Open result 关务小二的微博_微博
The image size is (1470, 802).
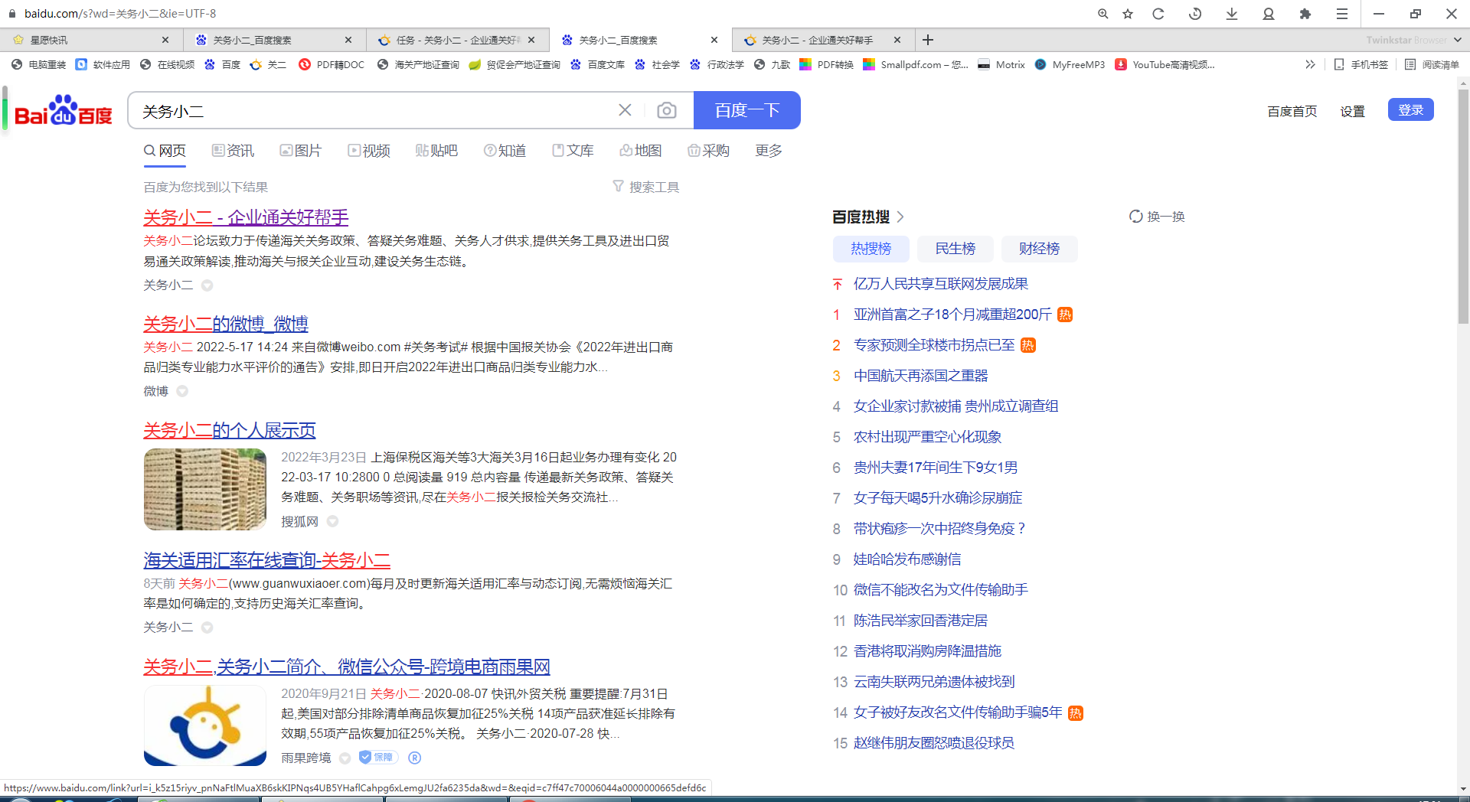[x=226, y=324]
